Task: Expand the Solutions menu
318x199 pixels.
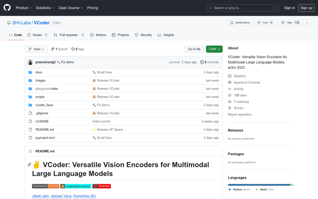Action: point(45,8)
